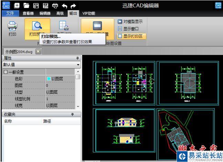The height and width of the screenshot is (162, 223).
Task: Click the 路径 column header in 收藏夹
Action: [47, 121]
